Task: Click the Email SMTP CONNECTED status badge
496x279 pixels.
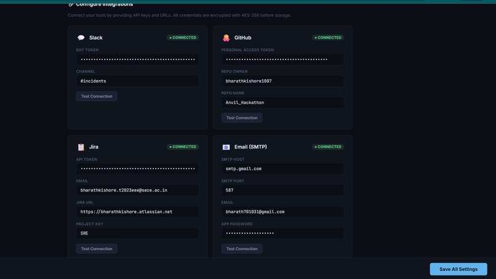Action: [x=328, y=147]
